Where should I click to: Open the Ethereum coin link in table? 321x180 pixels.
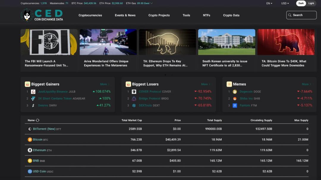point(39,150)
